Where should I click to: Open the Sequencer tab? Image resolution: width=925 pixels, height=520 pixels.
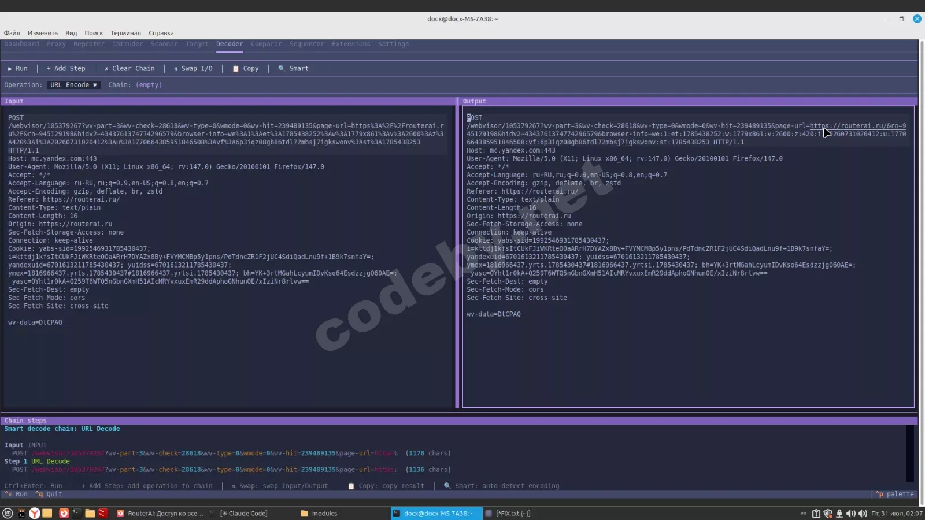[306, 44]
